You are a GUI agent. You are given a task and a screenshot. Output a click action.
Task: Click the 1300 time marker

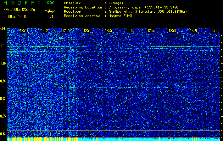pos(215,31)
